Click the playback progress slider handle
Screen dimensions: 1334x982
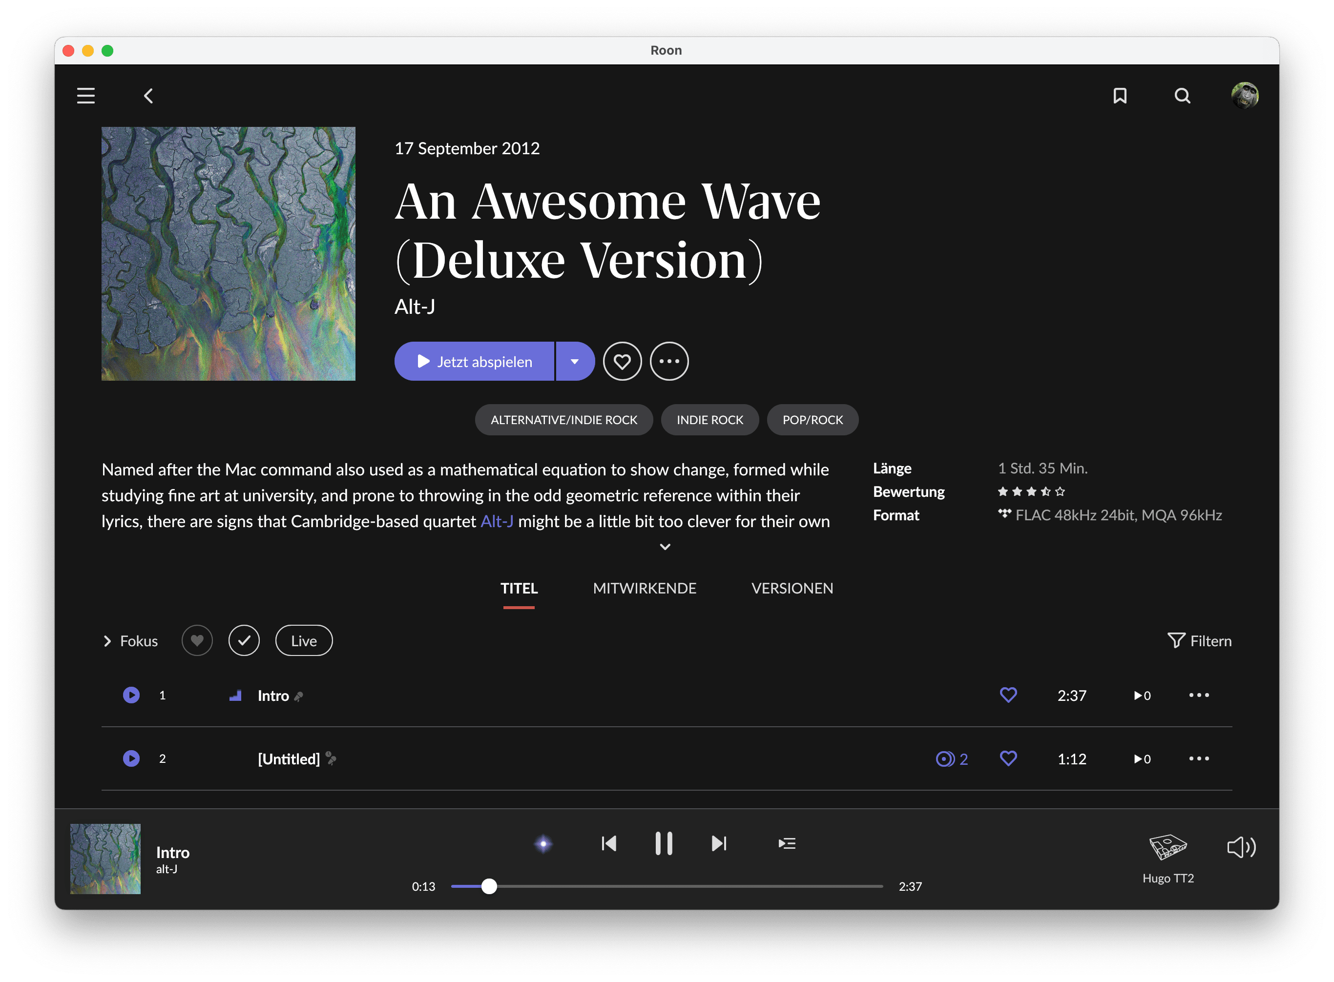click(489, 886)
